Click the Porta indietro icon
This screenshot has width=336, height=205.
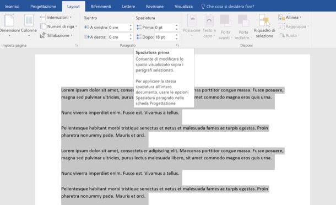[243, 27]
